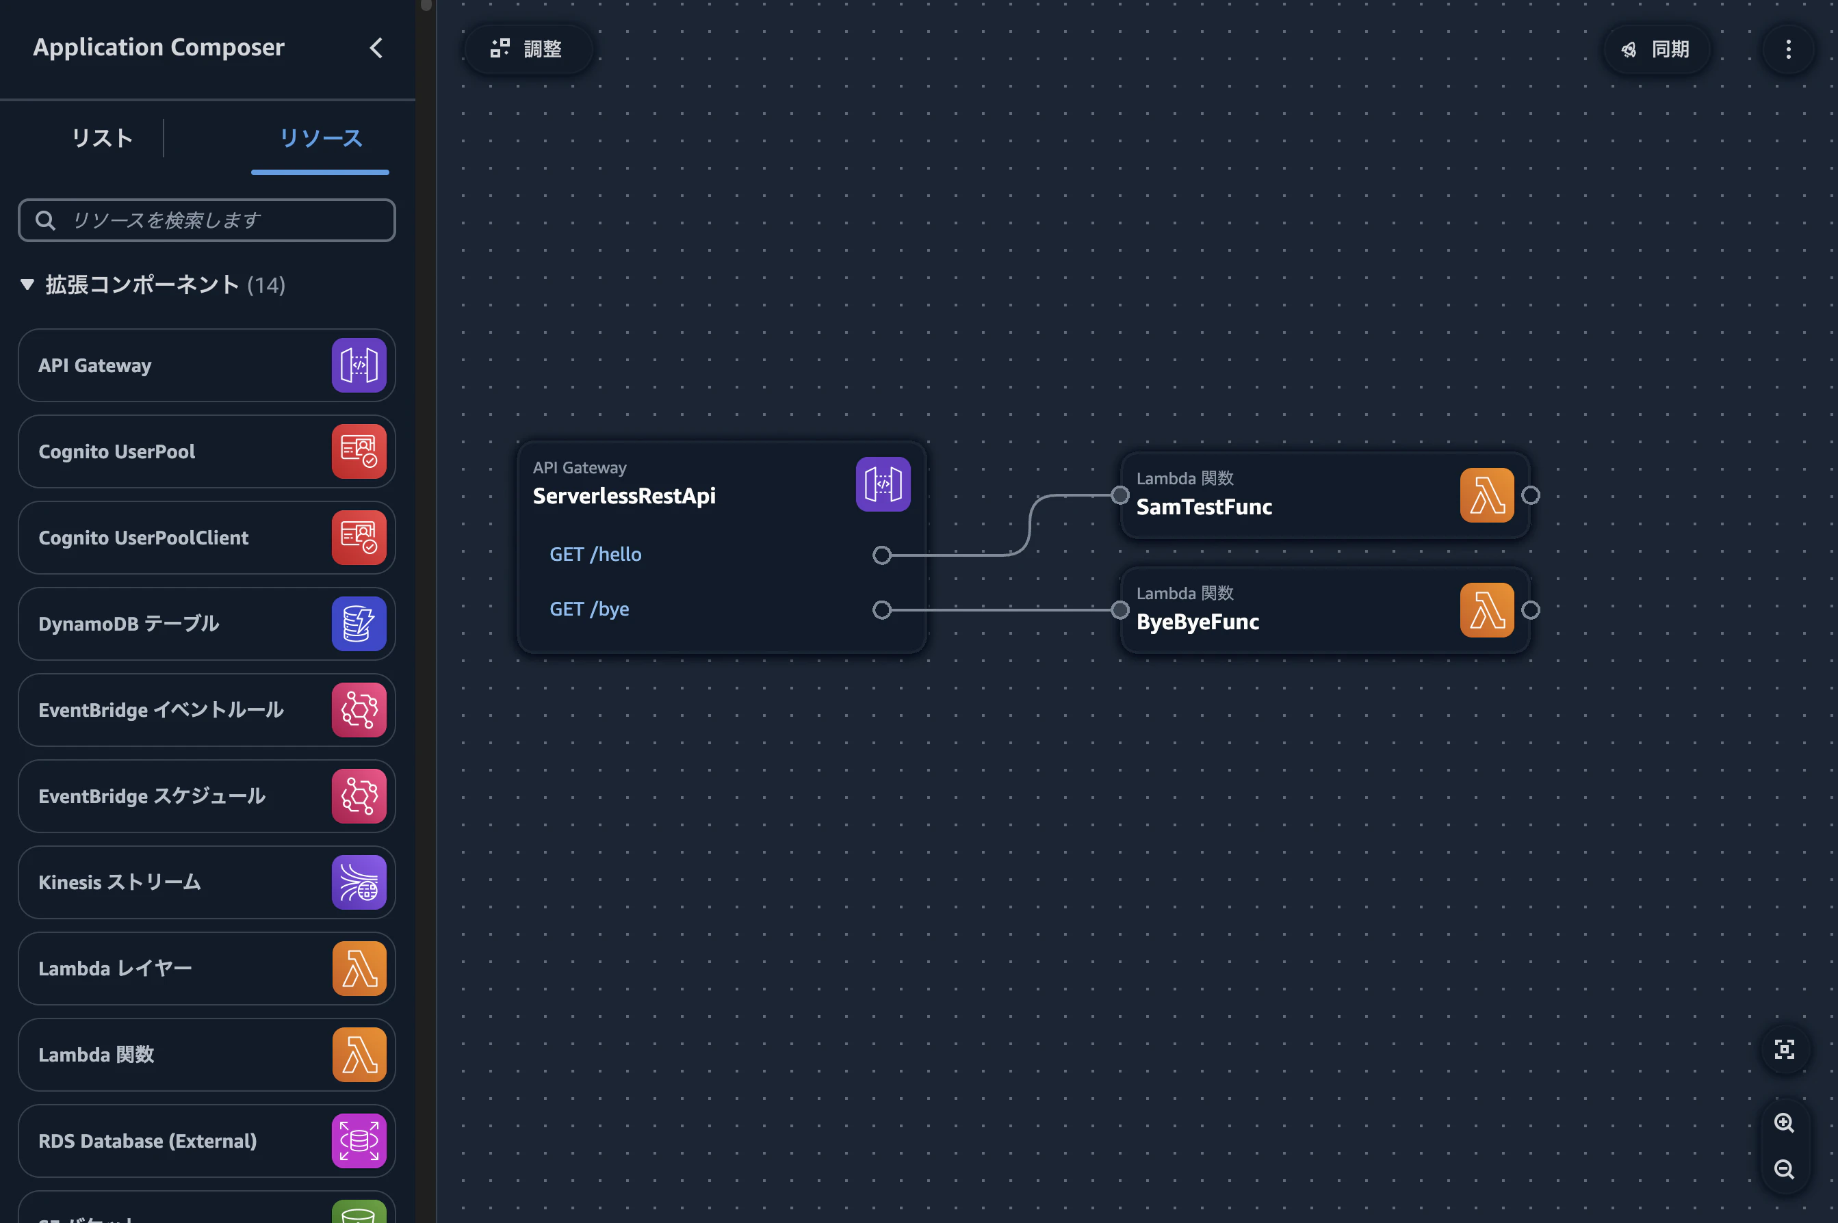Collapse the 拡張コンポーネント section
Image resolution: width=1838 pixels, height=1223 pixels.
pyautogui.click(x=27, y=285)
